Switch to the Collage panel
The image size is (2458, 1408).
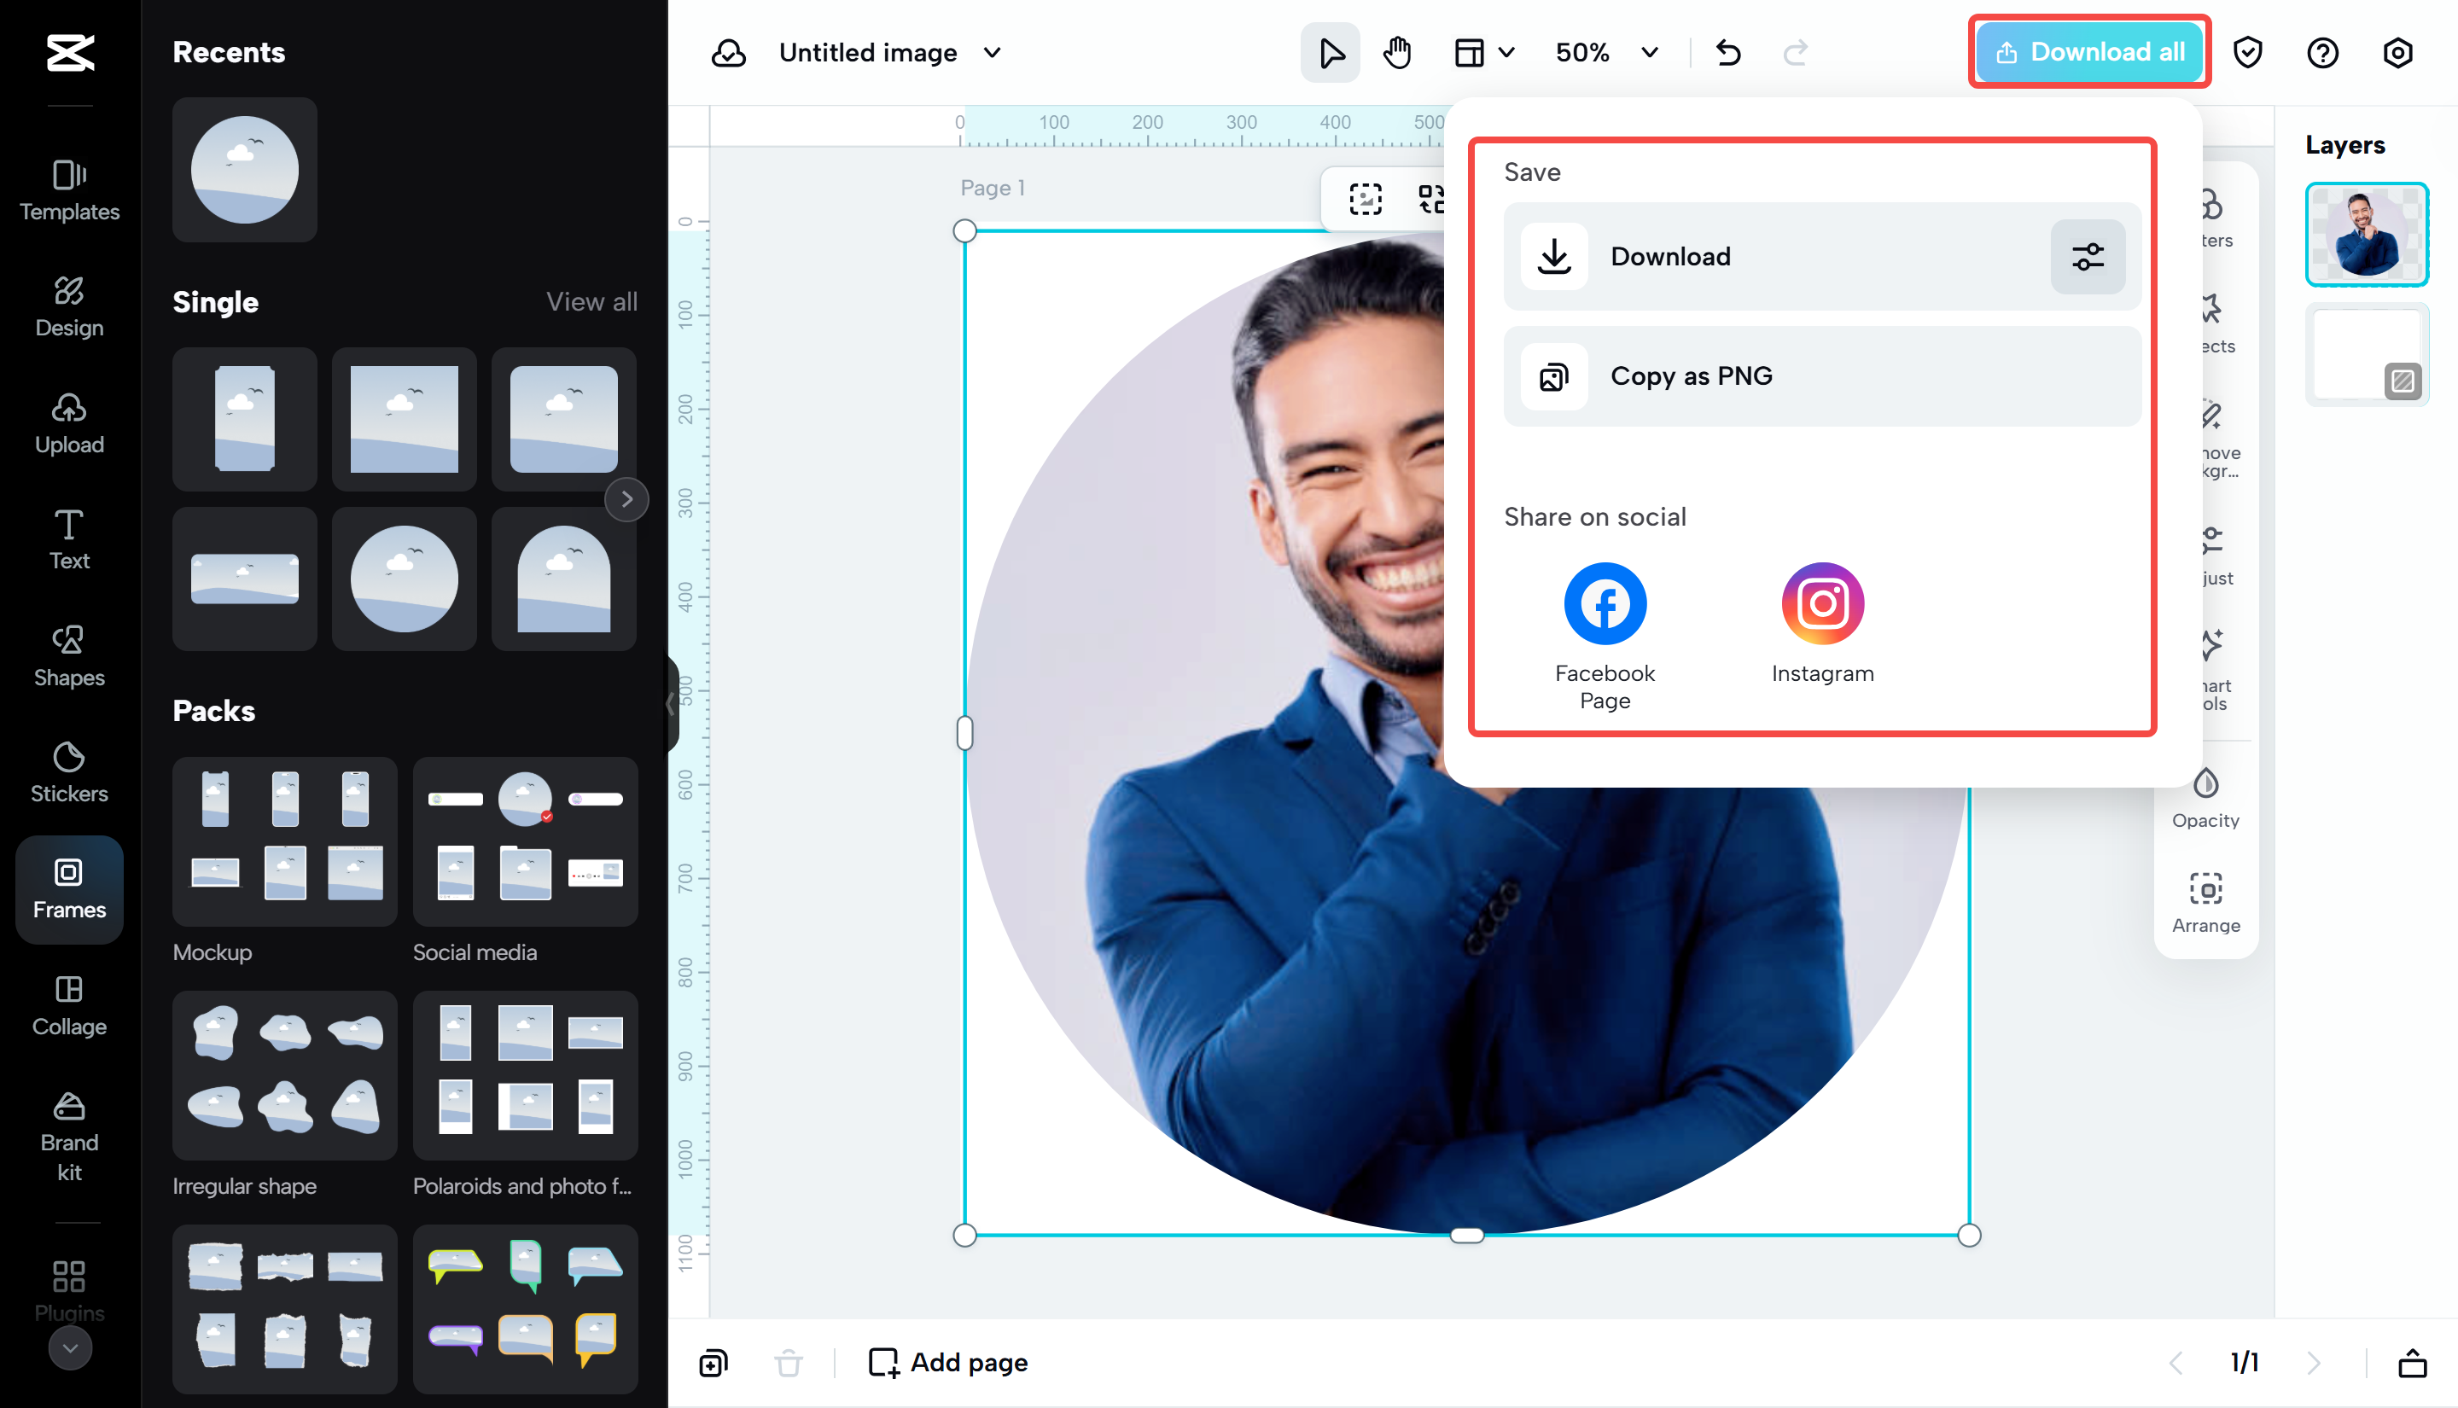pyautogui.click(x=67, y=1004)
